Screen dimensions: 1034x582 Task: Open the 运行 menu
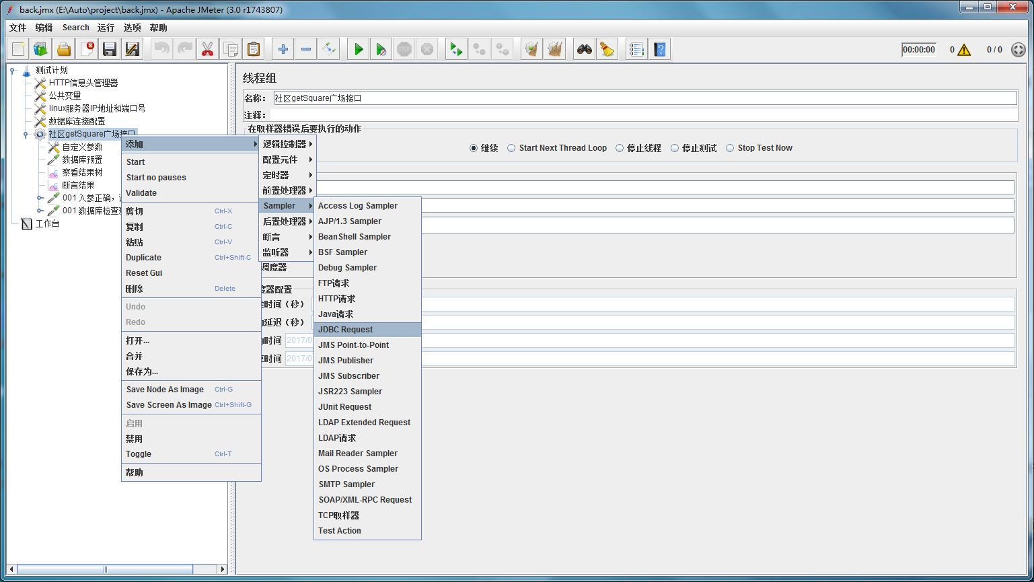(x=106, y=28)
